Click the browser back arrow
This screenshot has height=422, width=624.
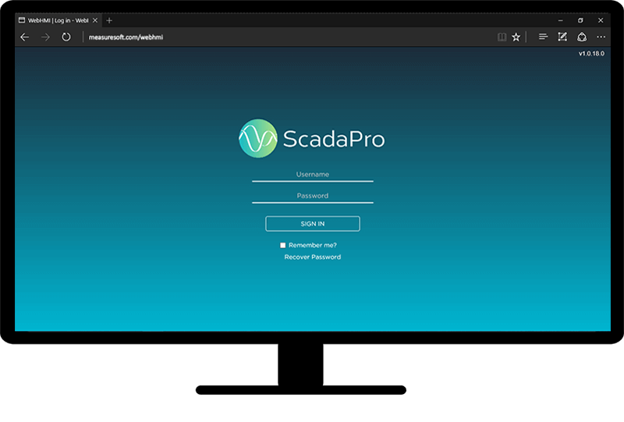(24, 37)
